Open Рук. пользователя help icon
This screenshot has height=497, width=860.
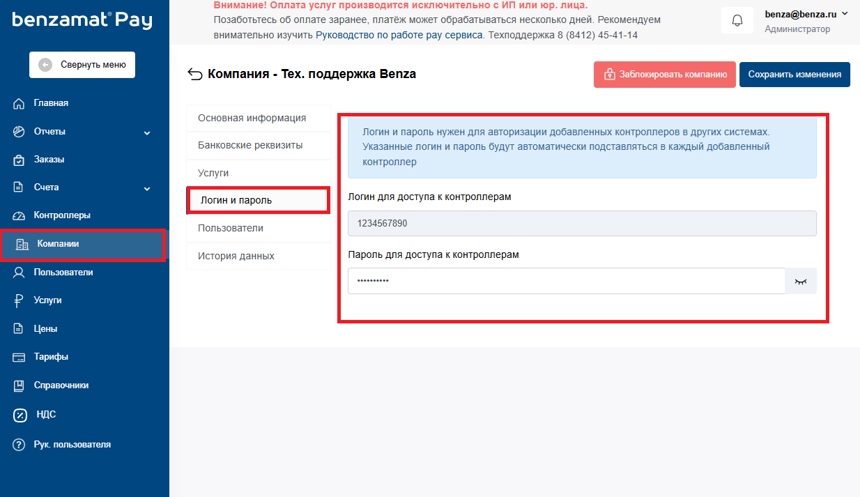pyautogui.click(x=20, y=445)
